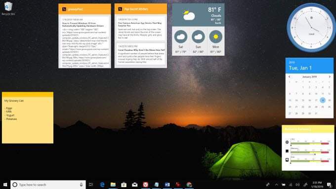
Task: Open the Windows Start menu
Action: pyautogui.click(x=5, y=185)
